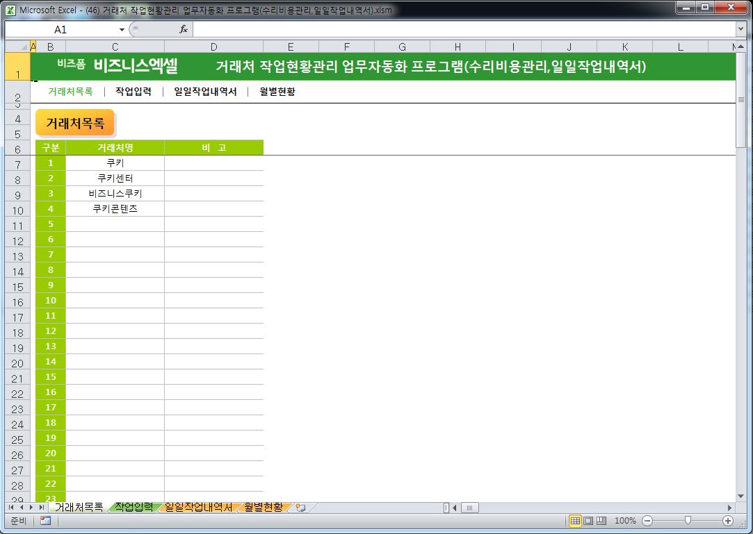Open the Name Box dropdown arrow
The height and width of the screenshot is (534, 753).
[122, 30]
